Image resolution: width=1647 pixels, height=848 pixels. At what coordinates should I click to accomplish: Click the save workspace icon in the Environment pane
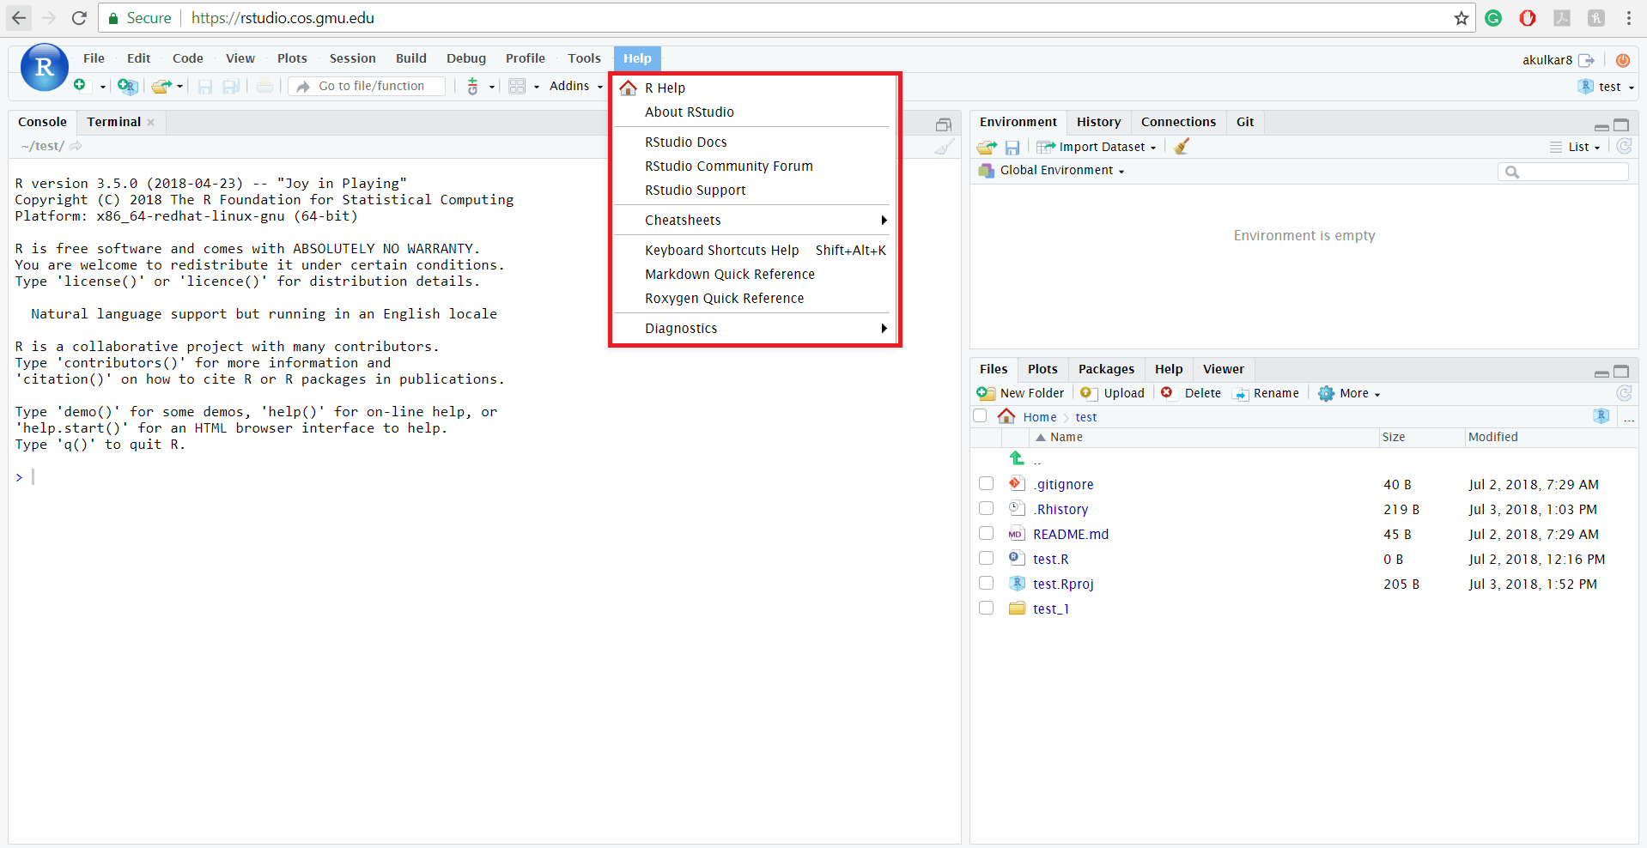click(x=1012, y=148)
